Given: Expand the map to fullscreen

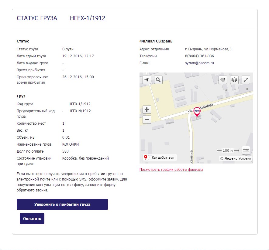Looking at the screenshot, I should 246,80.
